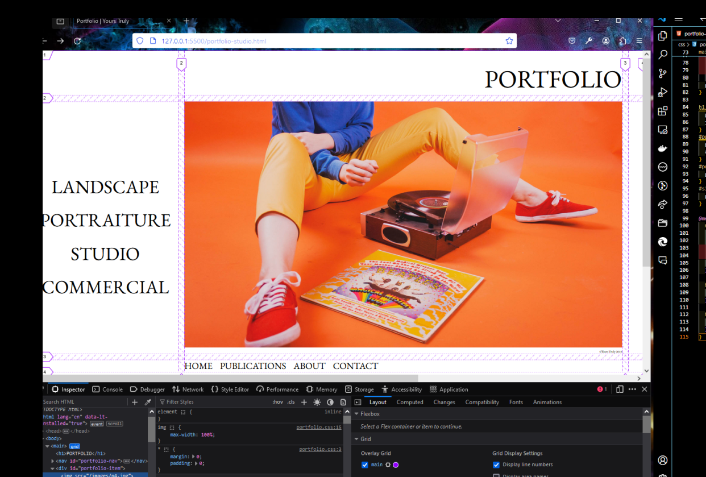706x477 pixels.
Task: Click the error count badge in devtools
Action: (602, 389)
